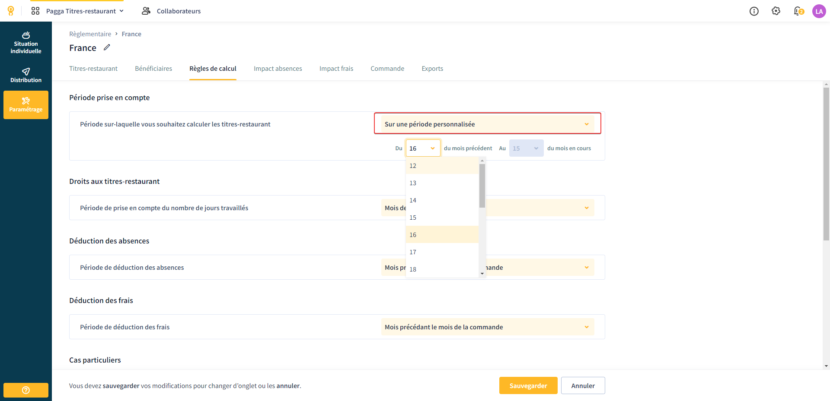Select day 15 in the list
830x401 pixels.
[x=442, y=218]
